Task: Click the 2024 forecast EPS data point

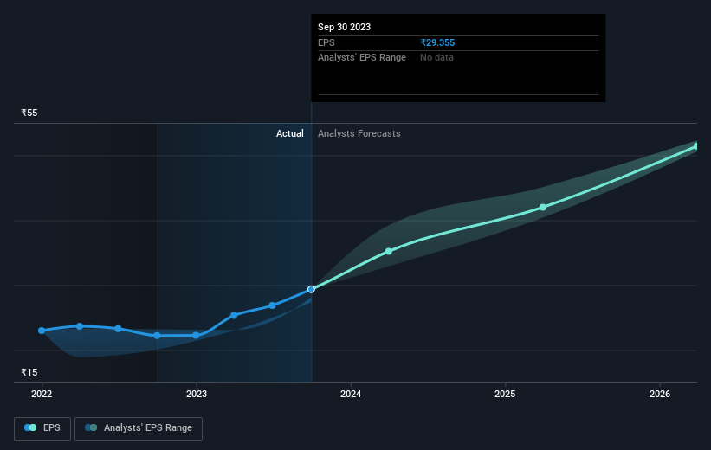Action: point(389,251)
